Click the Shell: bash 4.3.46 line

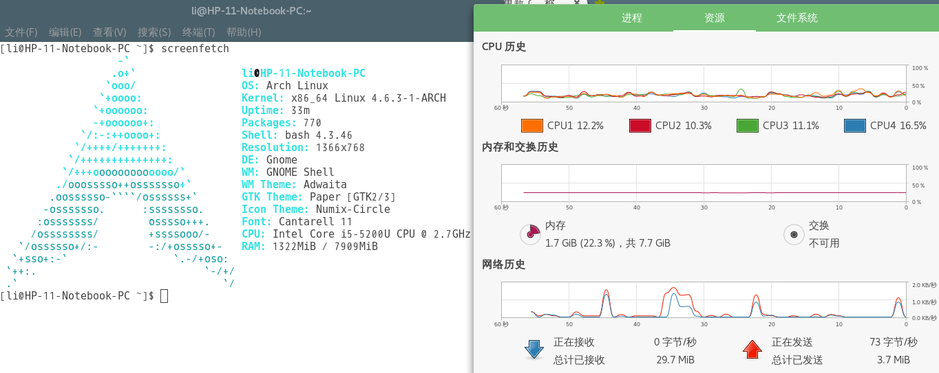click(x=297, y=135)
